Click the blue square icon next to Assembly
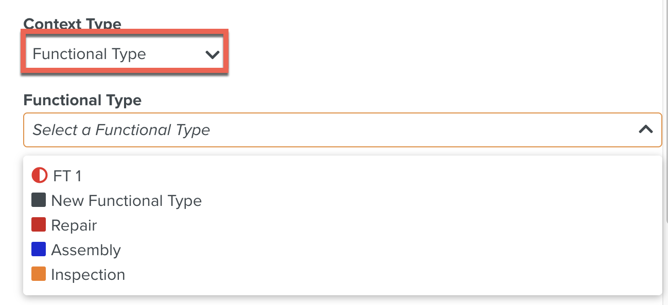Screen dimensions: 668x305 [39, 250]
